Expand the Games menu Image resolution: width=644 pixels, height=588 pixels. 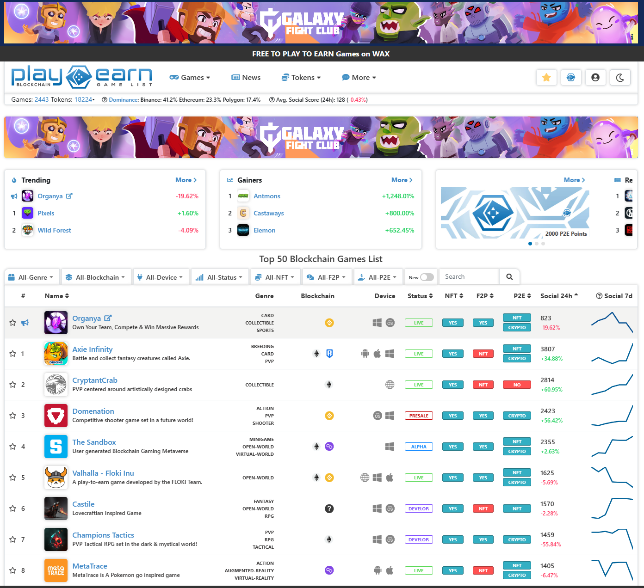190,78
